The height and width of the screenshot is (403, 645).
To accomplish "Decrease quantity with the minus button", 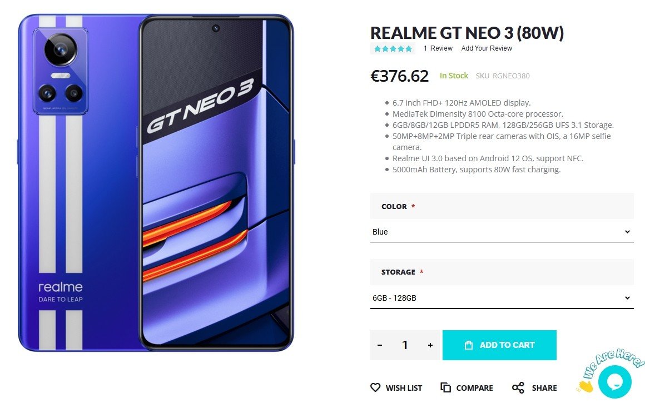I will (x=380, y=345).
